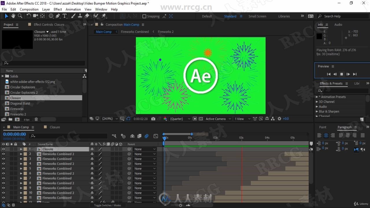Image resolution: width=370 pixels, height=208 pixels.
Task: Select the Unified Camera tool
Action: pos(36,16)
